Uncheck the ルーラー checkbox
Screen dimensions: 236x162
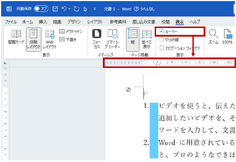point(162,32)
